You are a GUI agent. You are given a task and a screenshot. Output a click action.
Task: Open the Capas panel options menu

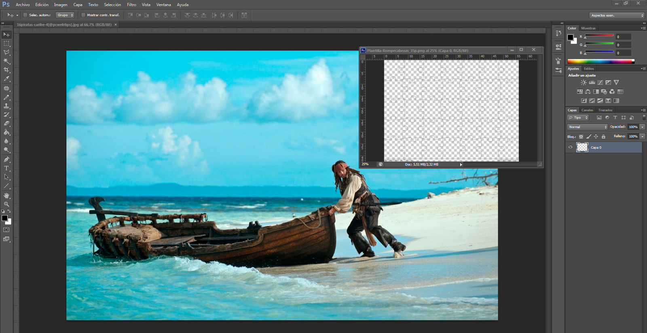tap(643, 110)
